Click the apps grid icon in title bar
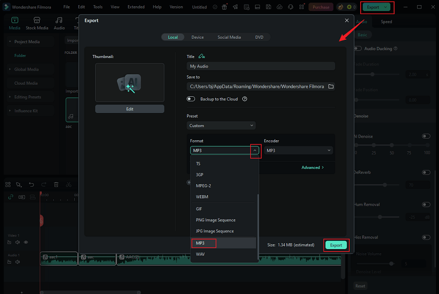The height and width of the screenshot is (294, 439). pyautogui.click(x=302, y=7)
